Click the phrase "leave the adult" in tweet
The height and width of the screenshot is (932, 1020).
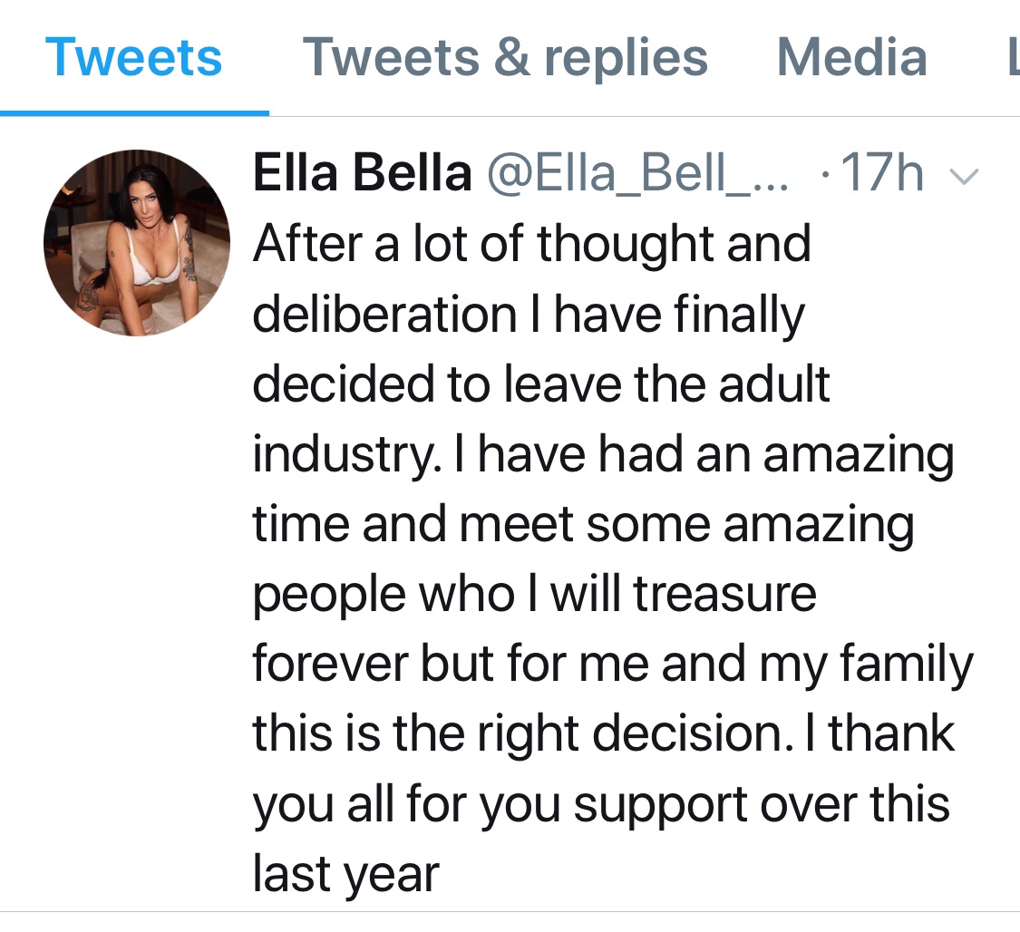[x=666, y=383]
